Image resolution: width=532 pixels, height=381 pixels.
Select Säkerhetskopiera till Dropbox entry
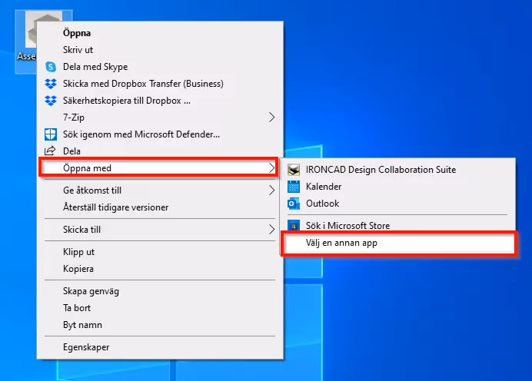pos(160,101)
